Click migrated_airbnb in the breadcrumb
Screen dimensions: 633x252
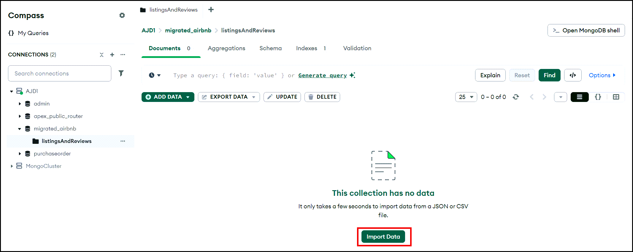click(188, 30)
